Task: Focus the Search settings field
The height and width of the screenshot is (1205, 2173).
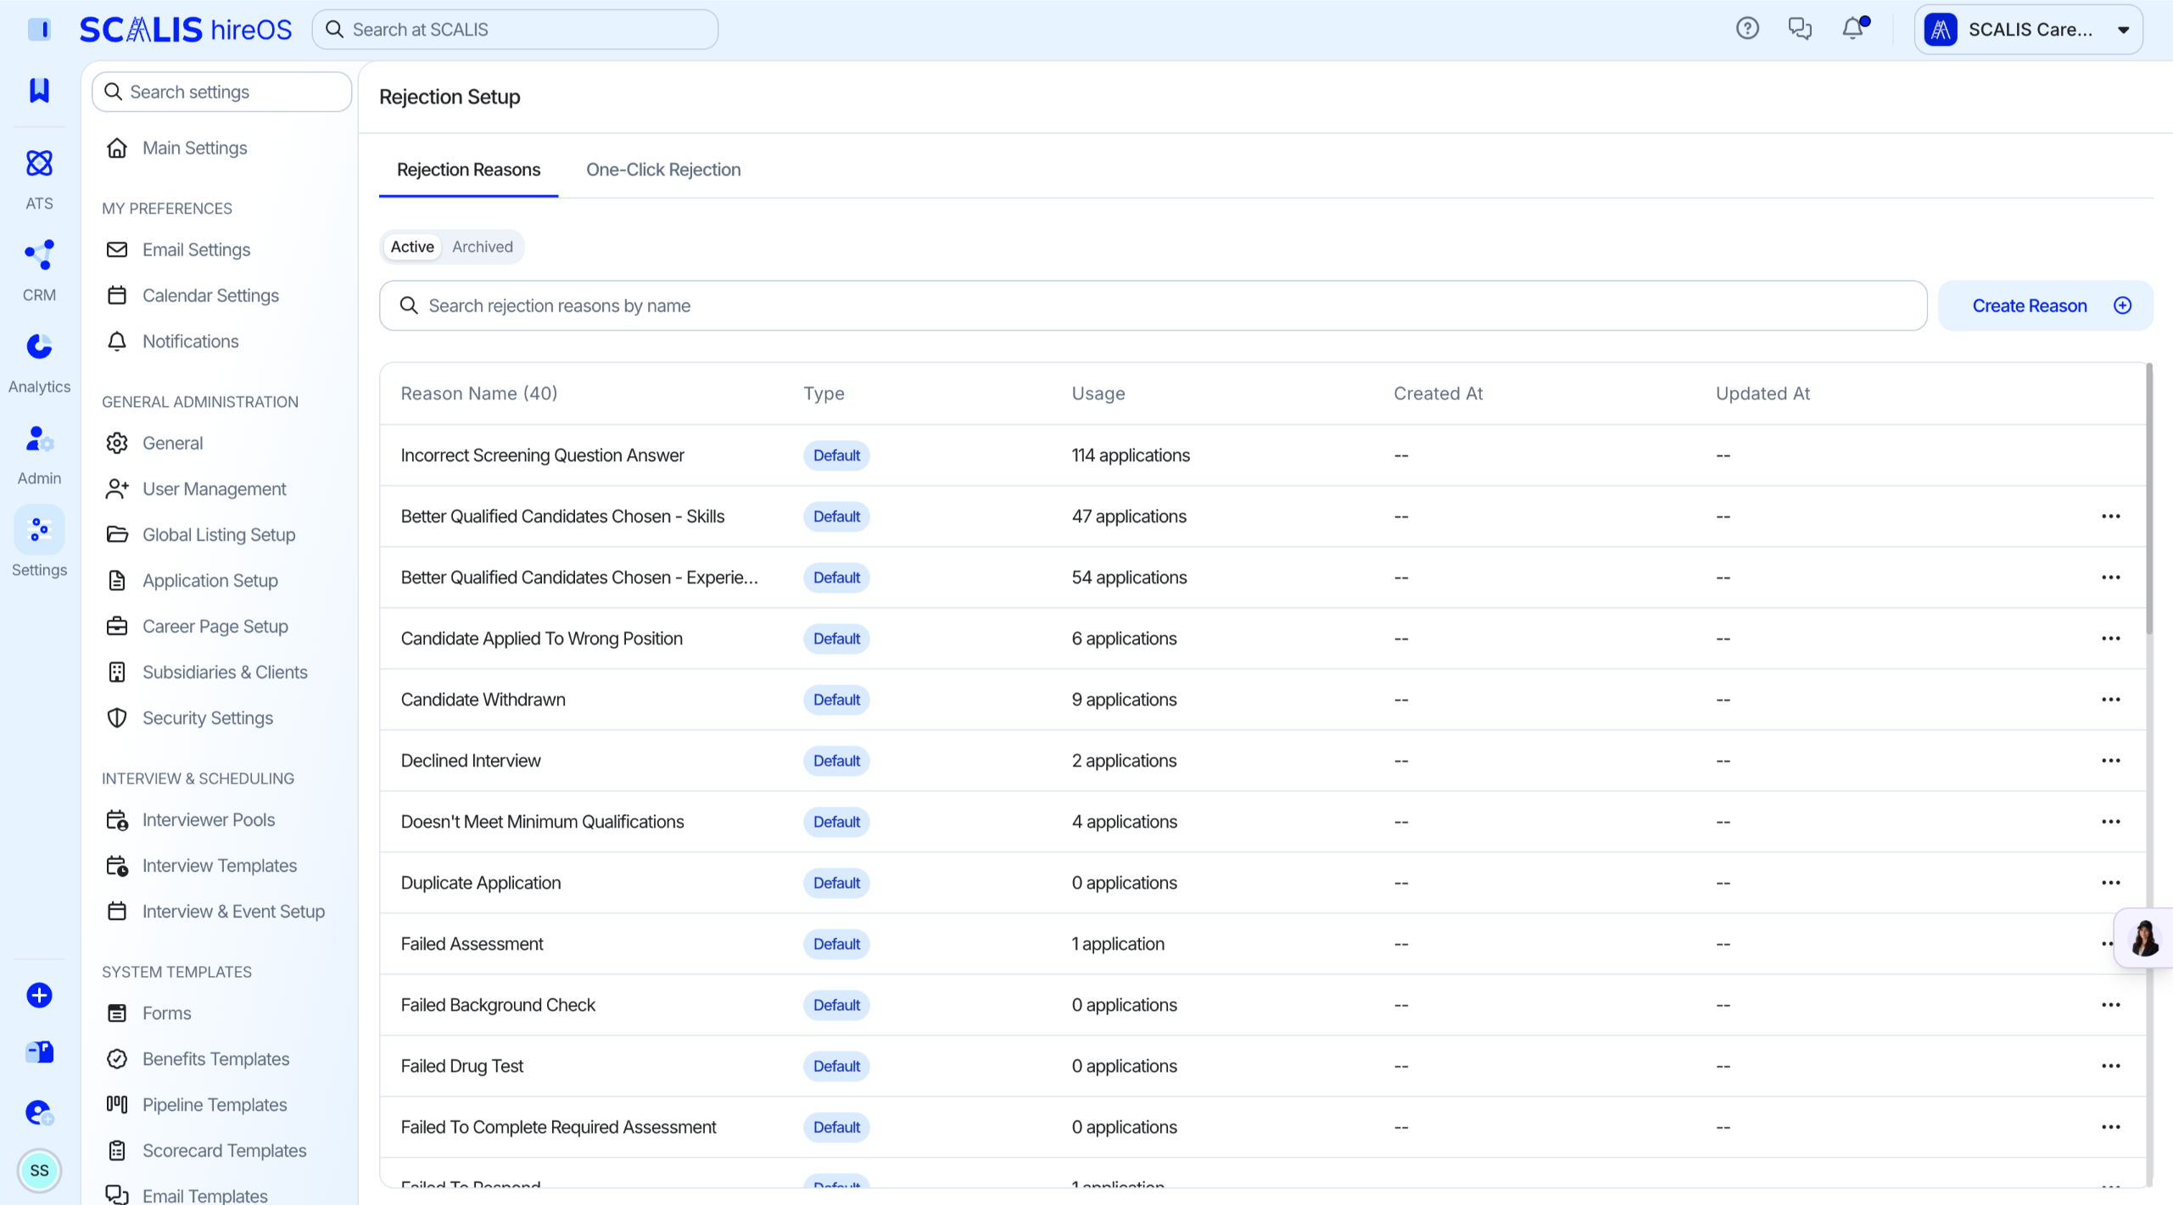Action: (x=221, y=92)
